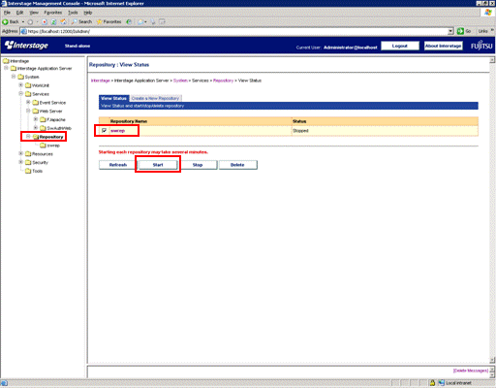Select the Repository tree item label
Viewport: 496px width, 388px height.
click(51, 137)
